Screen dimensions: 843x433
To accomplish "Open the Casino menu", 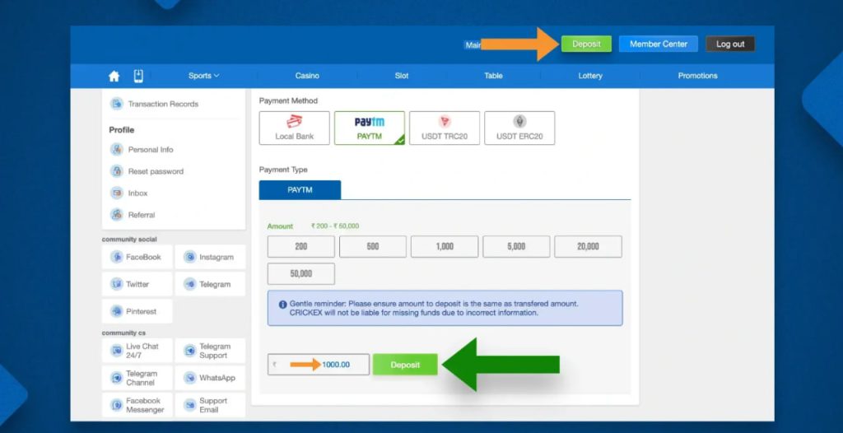I will 307,76.
